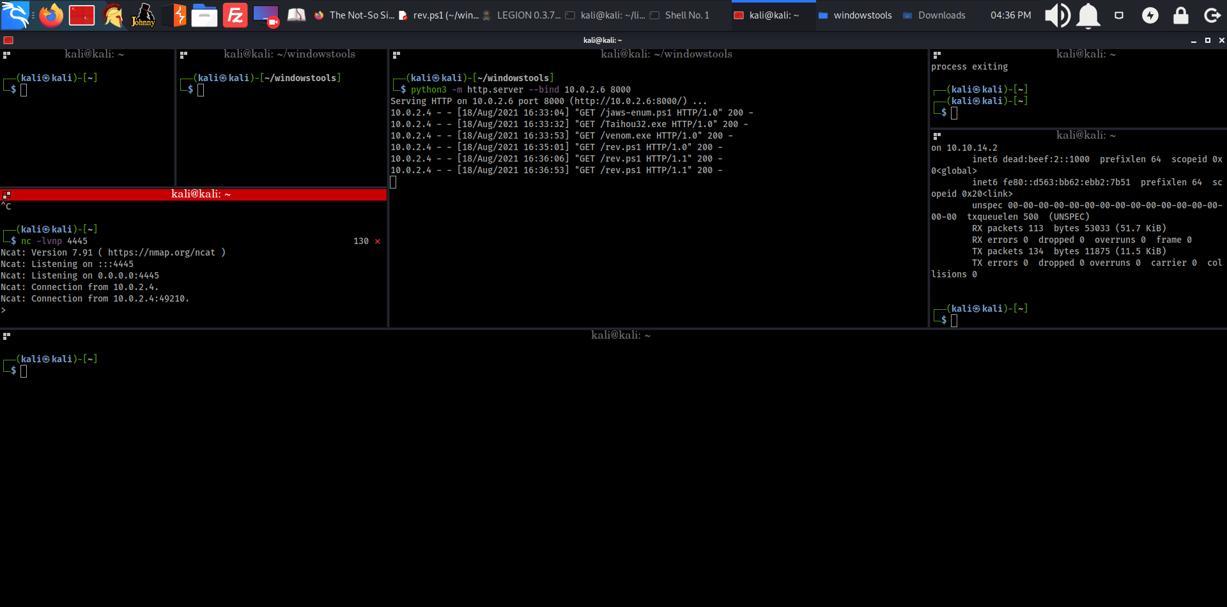Open group menu of 'process exiting' pane
Viewport: 1227px width, 607px height.
(937, 55)
